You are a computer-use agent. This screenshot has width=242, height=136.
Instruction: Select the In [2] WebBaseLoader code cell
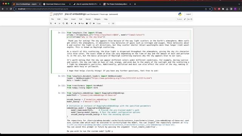pos(129,78)
